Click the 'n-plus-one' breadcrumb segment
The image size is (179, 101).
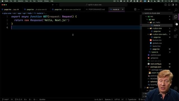(7, 13)
